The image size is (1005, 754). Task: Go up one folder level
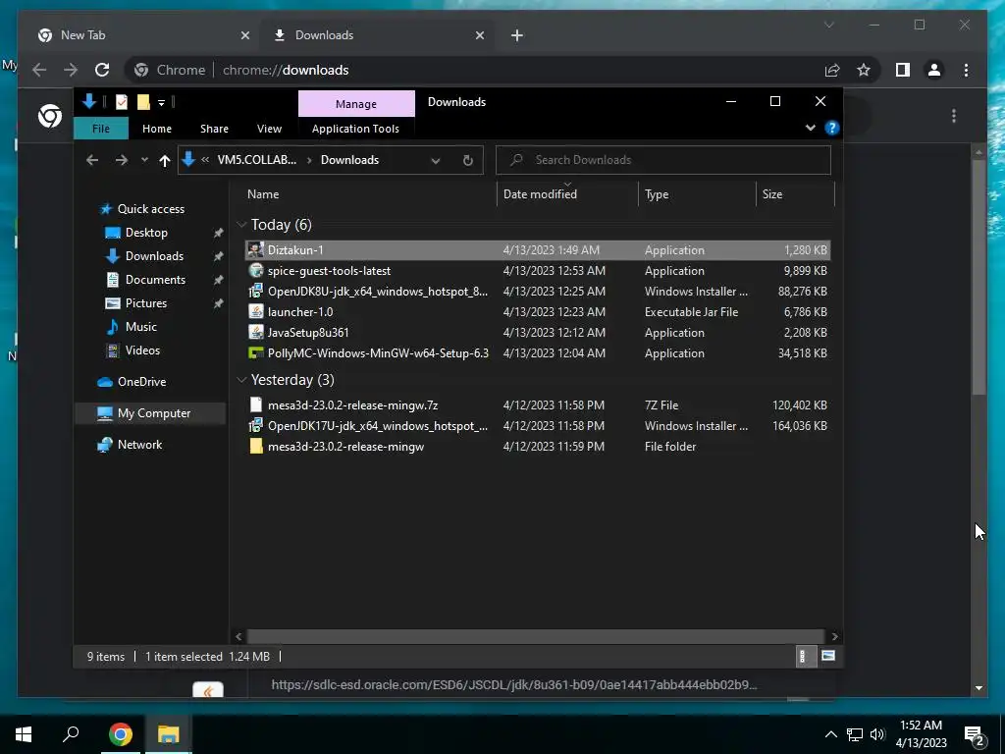pyautogui.click(x=165, y=160)
